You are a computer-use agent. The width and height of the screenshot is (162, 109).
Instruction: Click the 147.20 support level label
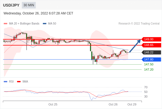(149, 69)
